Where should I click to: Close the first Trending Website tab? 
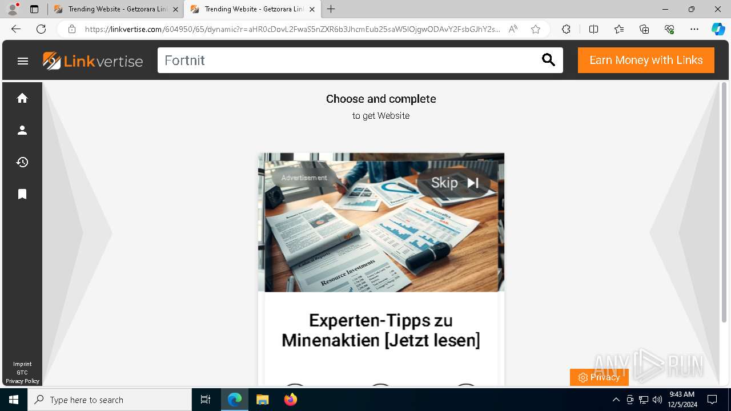(x=175, y=9)
